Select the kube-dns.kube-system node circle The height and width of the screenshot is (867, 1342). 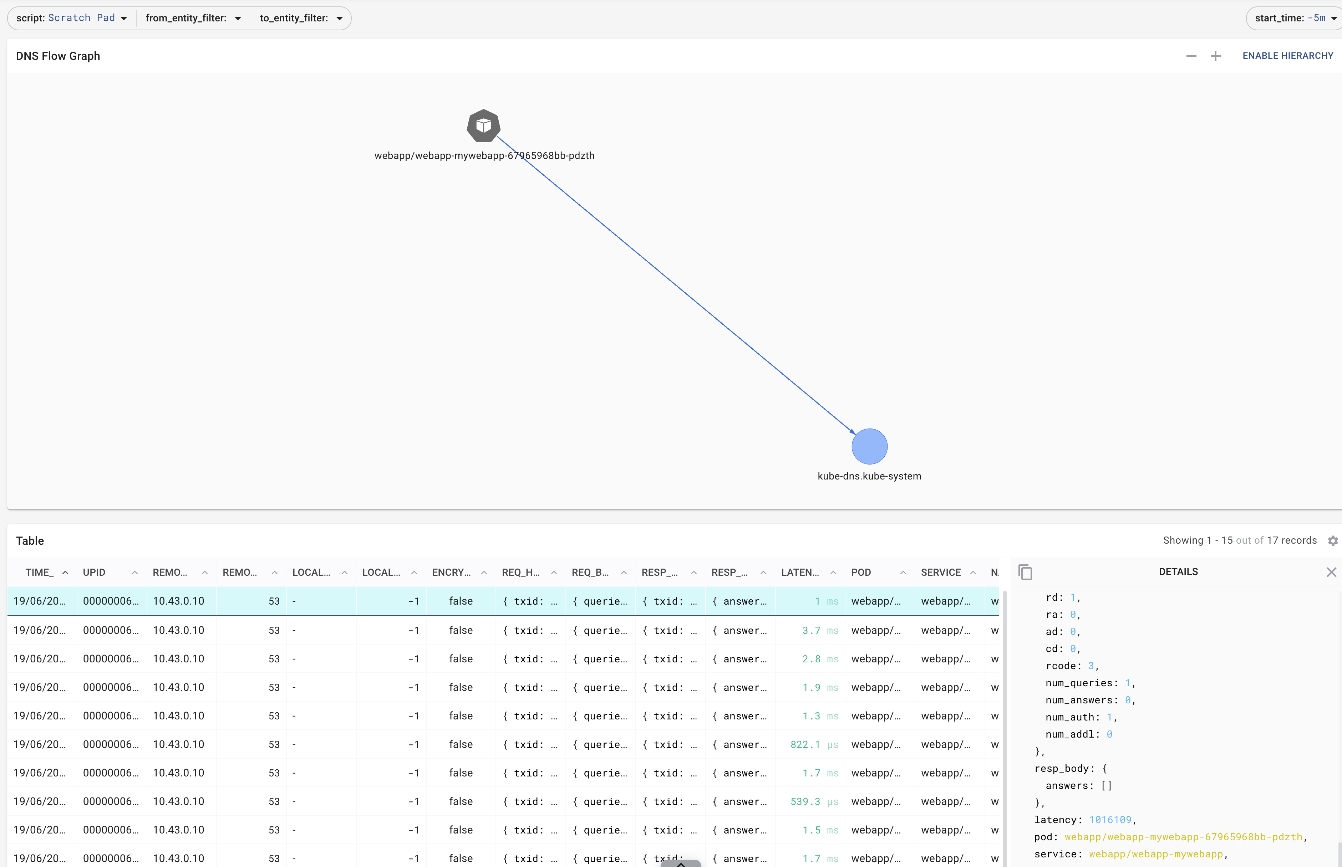click(x=869, y=446)
